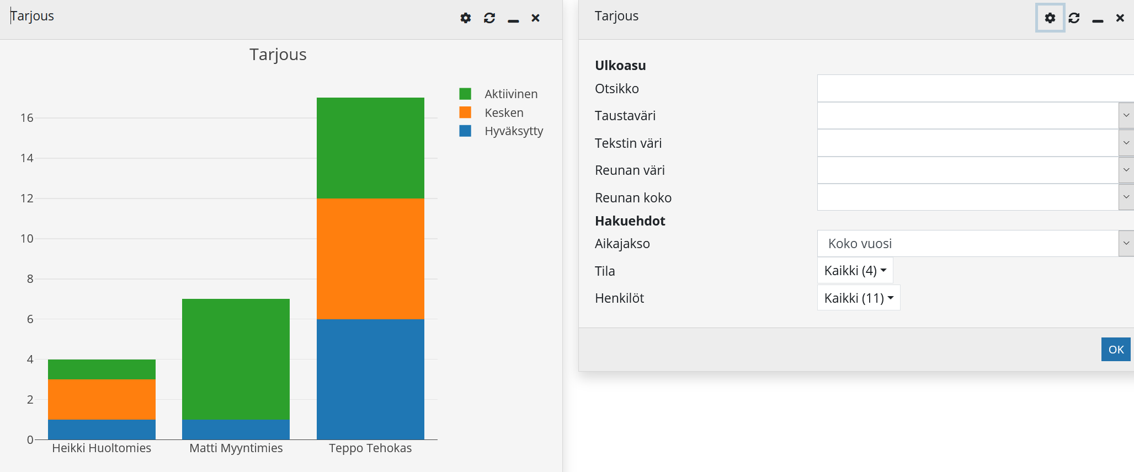Image resolution: width=1134 pixels, height=472 pixels.
Task: Open settings gear in left Tarjous chart panel
Action: pos(466,18)
